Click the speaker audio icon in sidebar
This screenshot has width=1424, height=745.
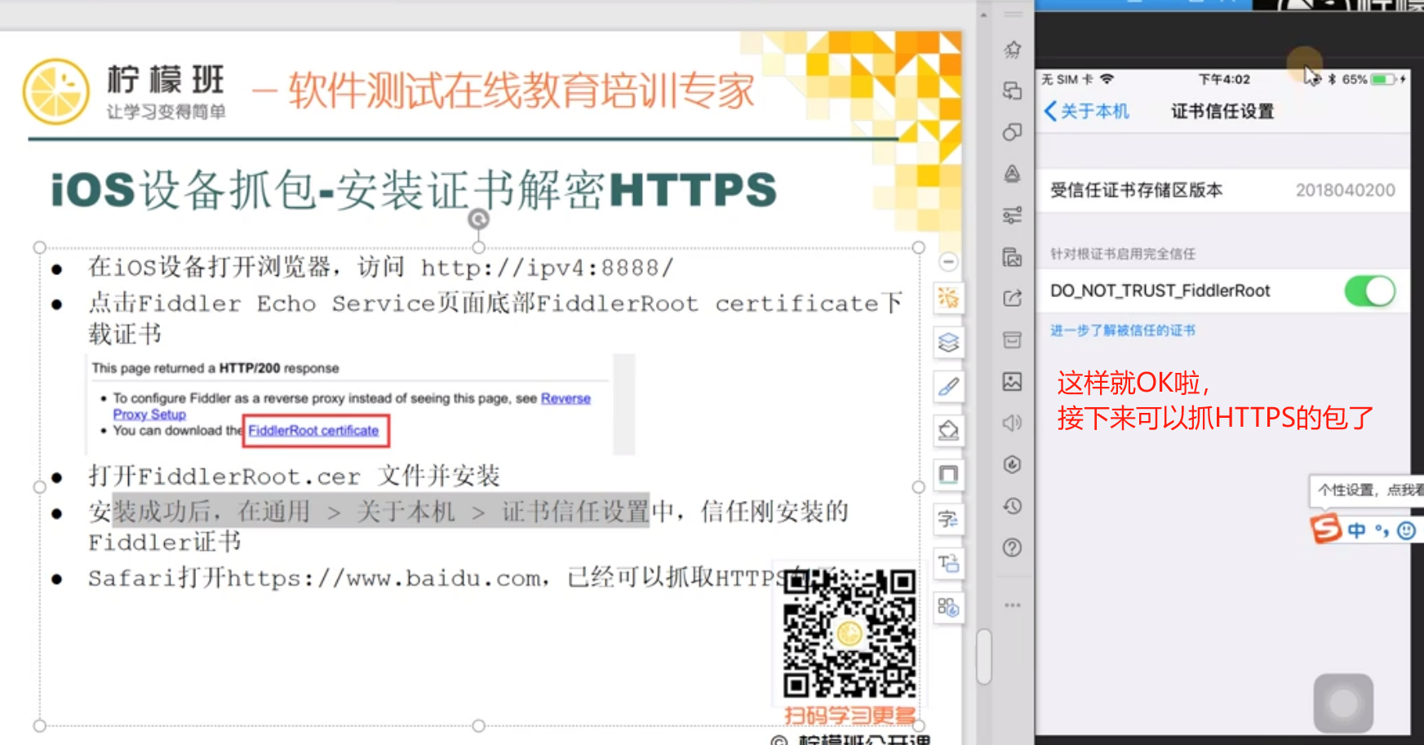coord(1013,423)
